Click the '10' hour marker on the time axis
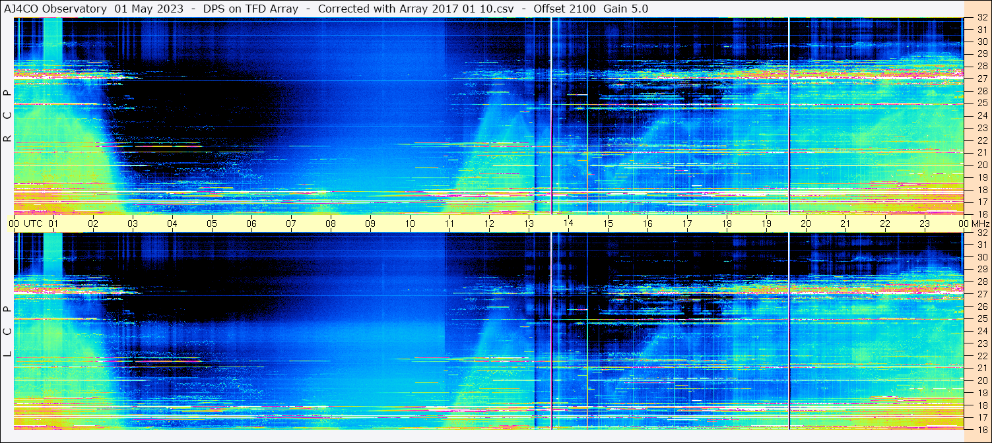 [410, 223]
